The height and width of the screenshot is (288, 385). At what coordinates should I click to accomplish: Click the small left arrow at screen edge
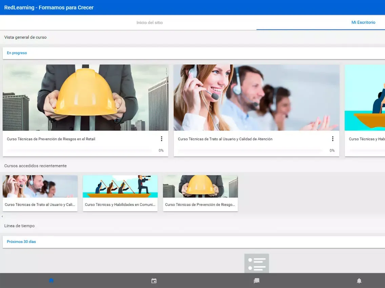[x=2, y=216]
